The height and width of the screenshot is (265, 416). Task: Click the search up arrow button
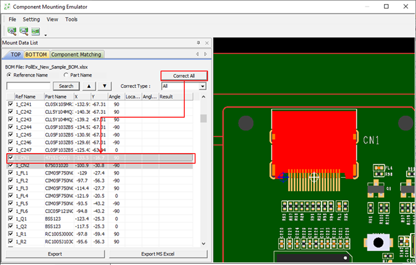[89, 86]
